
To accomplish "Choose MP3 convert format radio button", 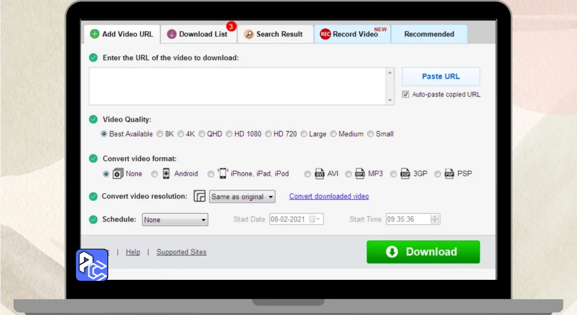I will [348, 174].
